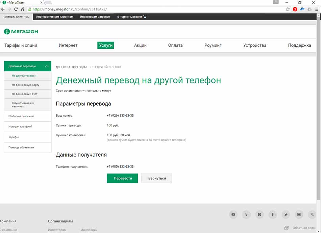The width and height of the screenshot is (321, 233).
Task: Click the grey drive extension icon
Action: (310, 9)
